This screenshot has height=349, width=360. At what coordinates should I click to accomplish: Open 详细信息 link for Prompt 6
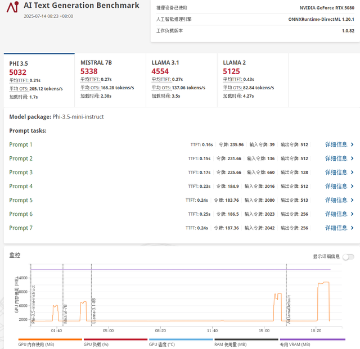click(x=339, y=214)
